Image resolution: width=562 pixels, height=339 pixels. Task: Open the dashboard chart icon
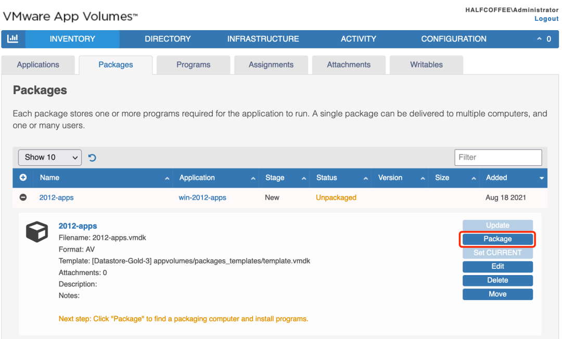(13, 38)
